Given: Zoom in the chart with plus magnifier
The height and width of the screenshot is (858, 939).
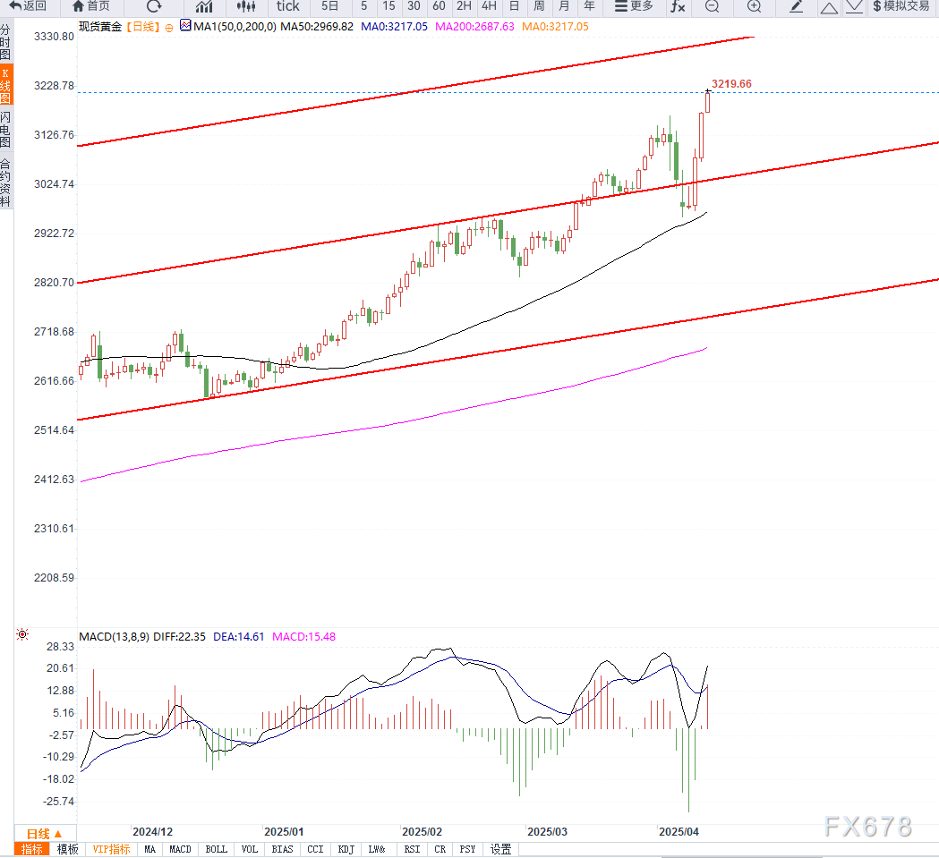Looking at the screenshot, I should click(755, 6).
